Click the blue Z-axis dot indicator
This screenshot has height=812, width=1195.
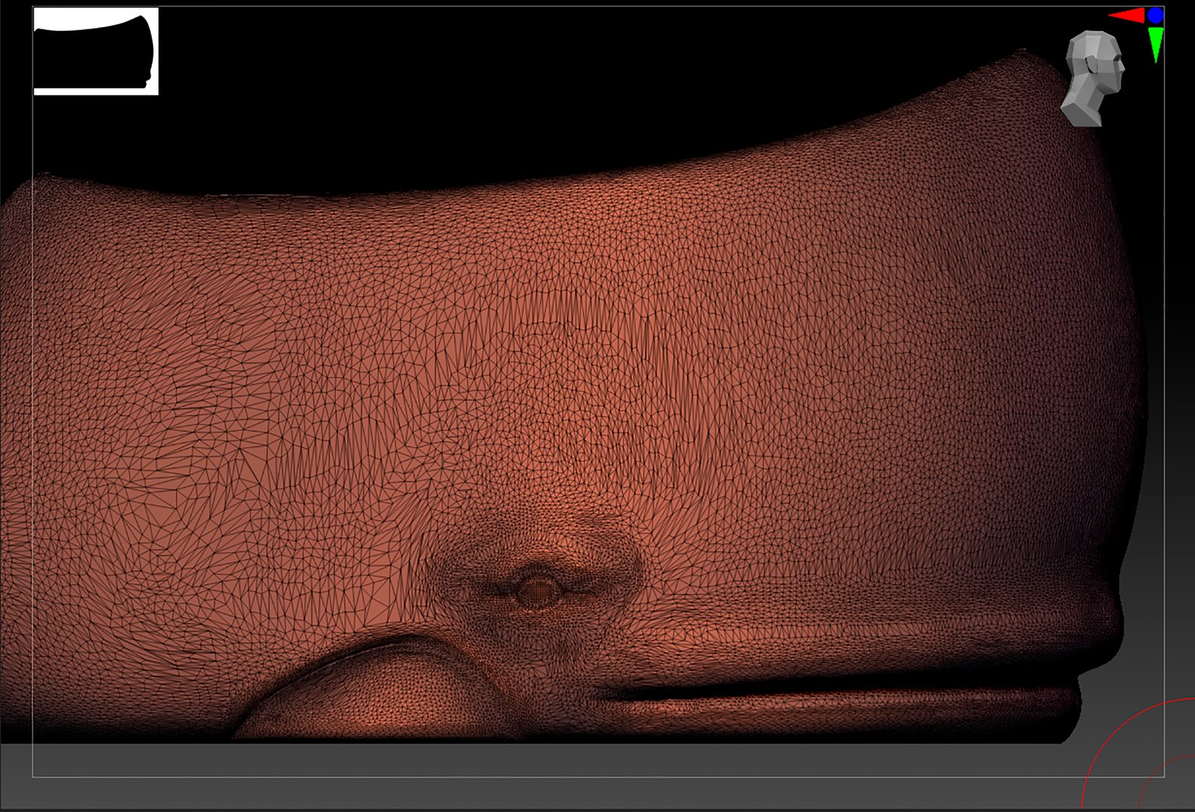[1156, 15]
